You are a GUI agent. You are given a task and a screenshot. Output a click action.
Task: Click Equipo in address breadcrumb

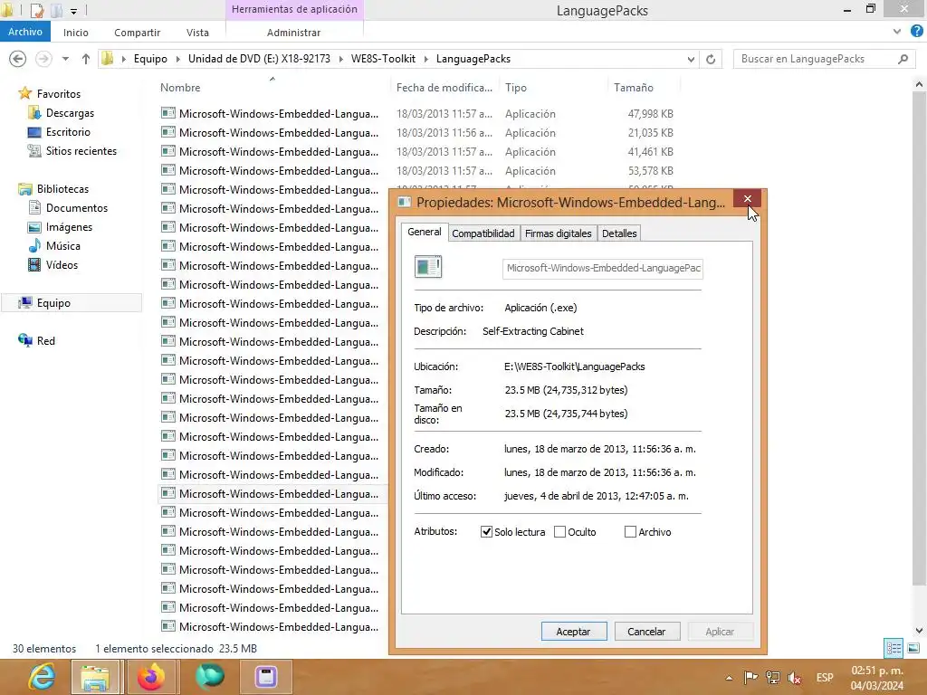click(x=150, y=59)
